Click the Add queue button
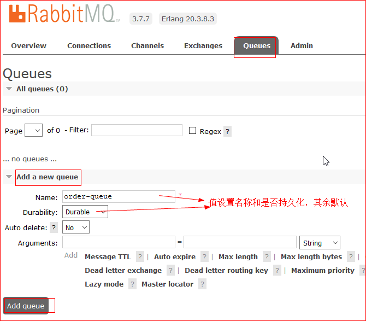The image size is (366, 321). tap(26, 306)
